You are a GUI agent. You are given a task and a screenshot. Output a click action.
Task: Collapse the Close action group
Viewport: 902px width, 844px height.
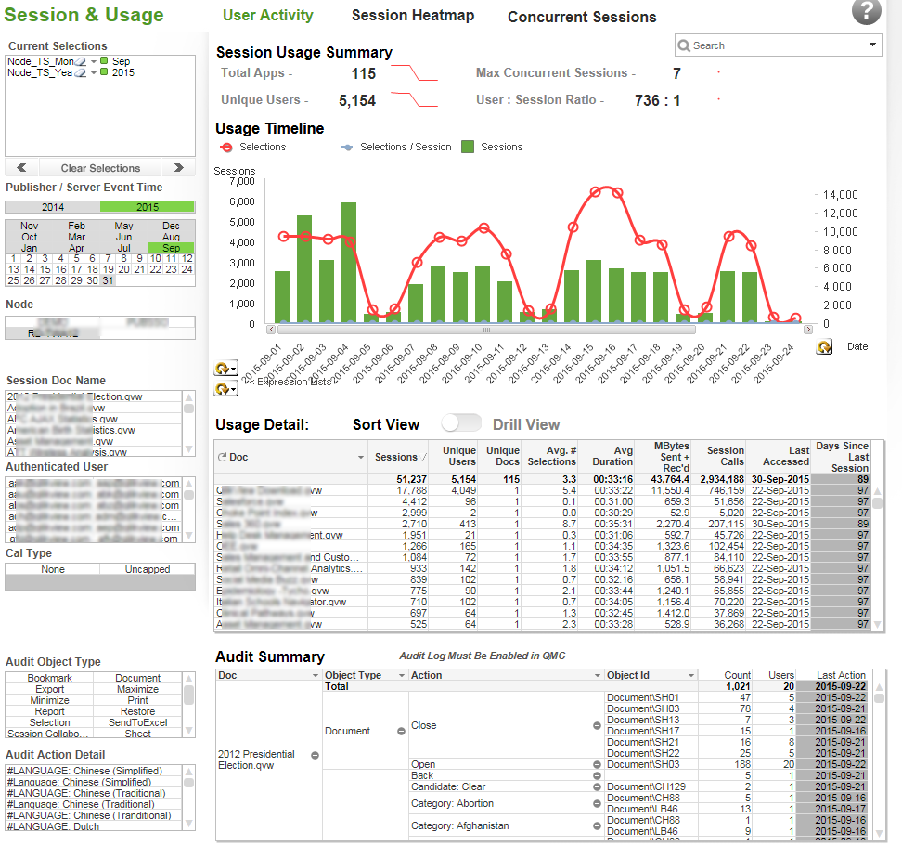coord(597,725)
